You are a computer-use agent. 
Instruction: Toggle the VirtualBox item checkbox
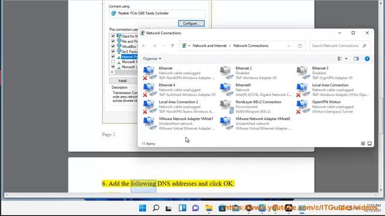(x=113, y=46)
